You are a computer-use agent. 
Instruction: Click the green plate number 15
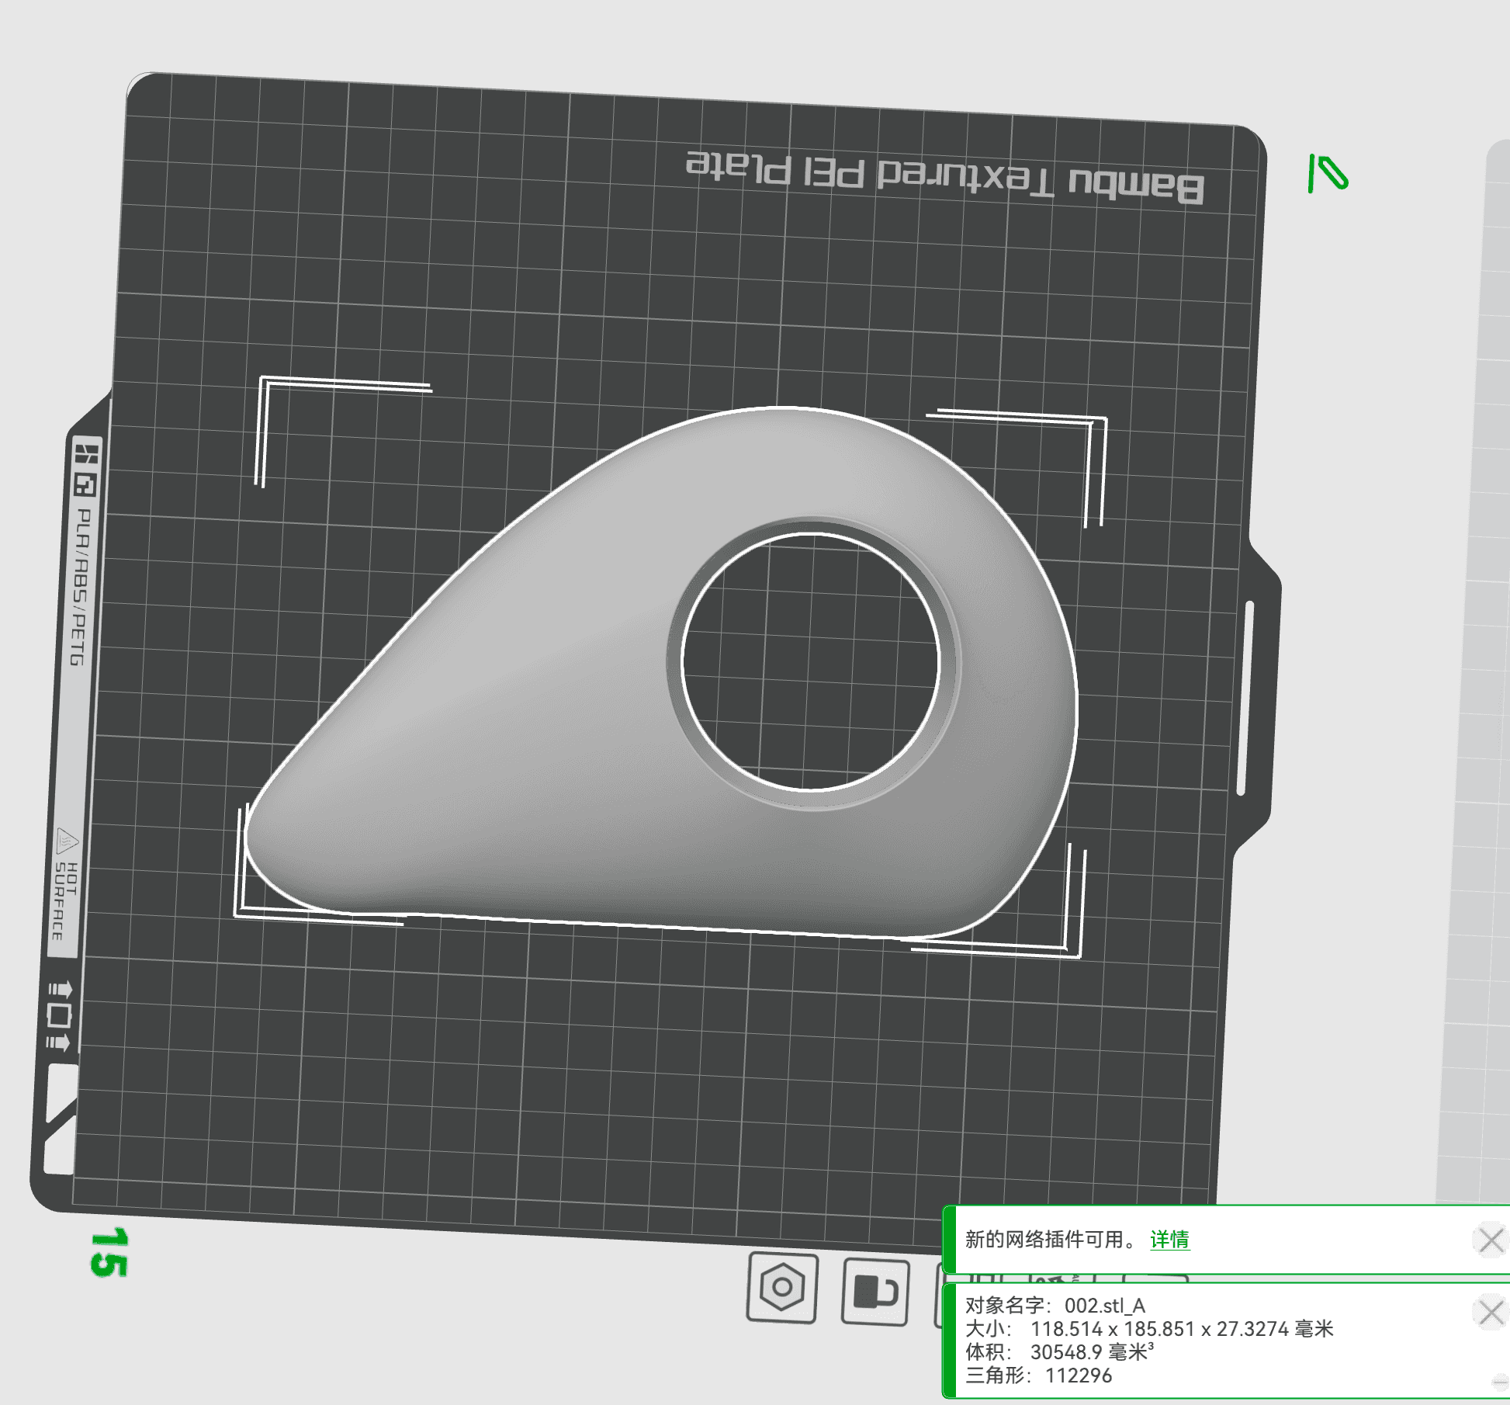pyautogui.click(x=108, y=1252)
